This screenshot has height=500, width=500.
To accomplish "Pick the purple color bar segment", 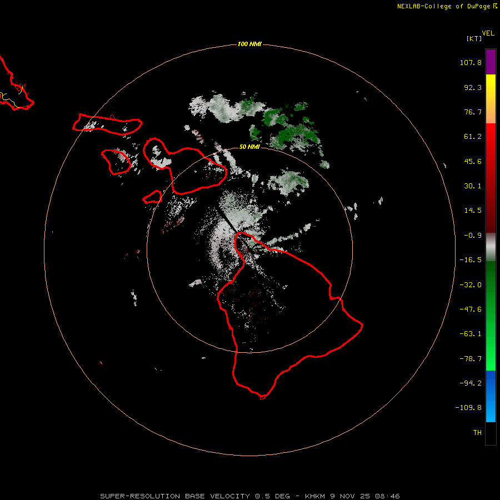I will 491,62.
